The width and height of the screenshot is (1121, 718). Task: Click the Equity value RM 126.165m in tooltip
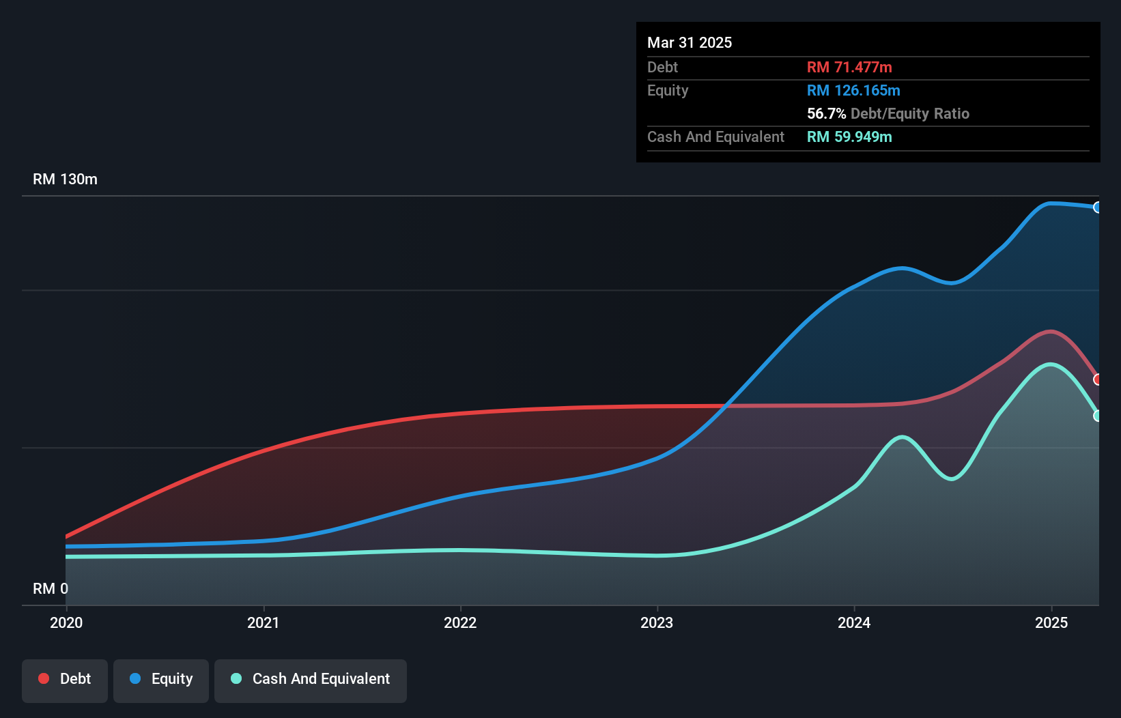pyautogui.click(x=853, y=90)
